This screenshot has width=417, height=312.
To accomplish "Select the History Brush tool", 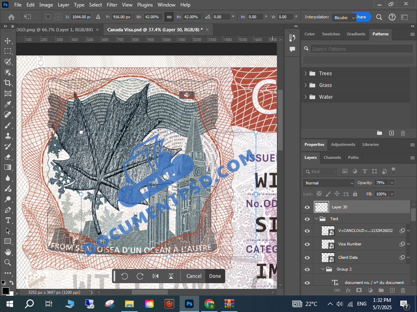I will pyautogui.click(x=8, y=146).
